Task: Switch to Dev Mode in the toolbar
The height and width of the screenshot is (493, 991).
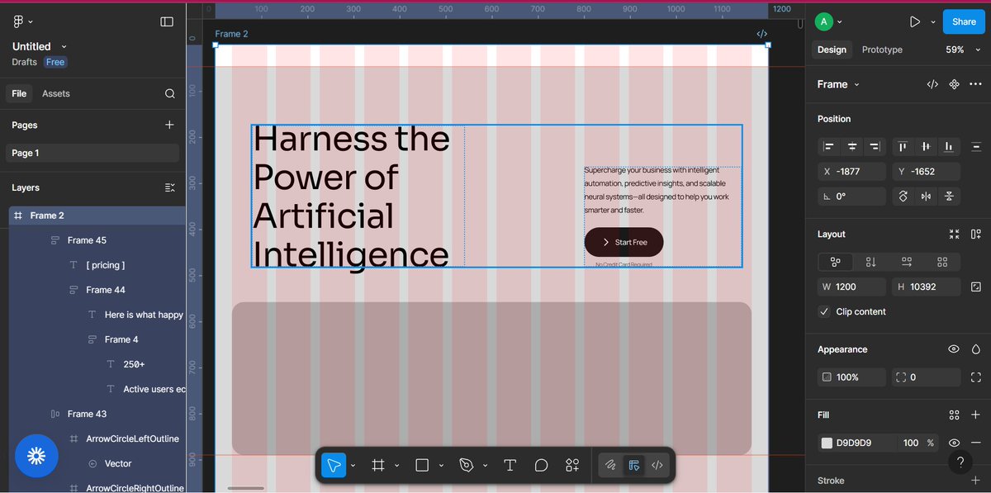Action: click(657, 465)
